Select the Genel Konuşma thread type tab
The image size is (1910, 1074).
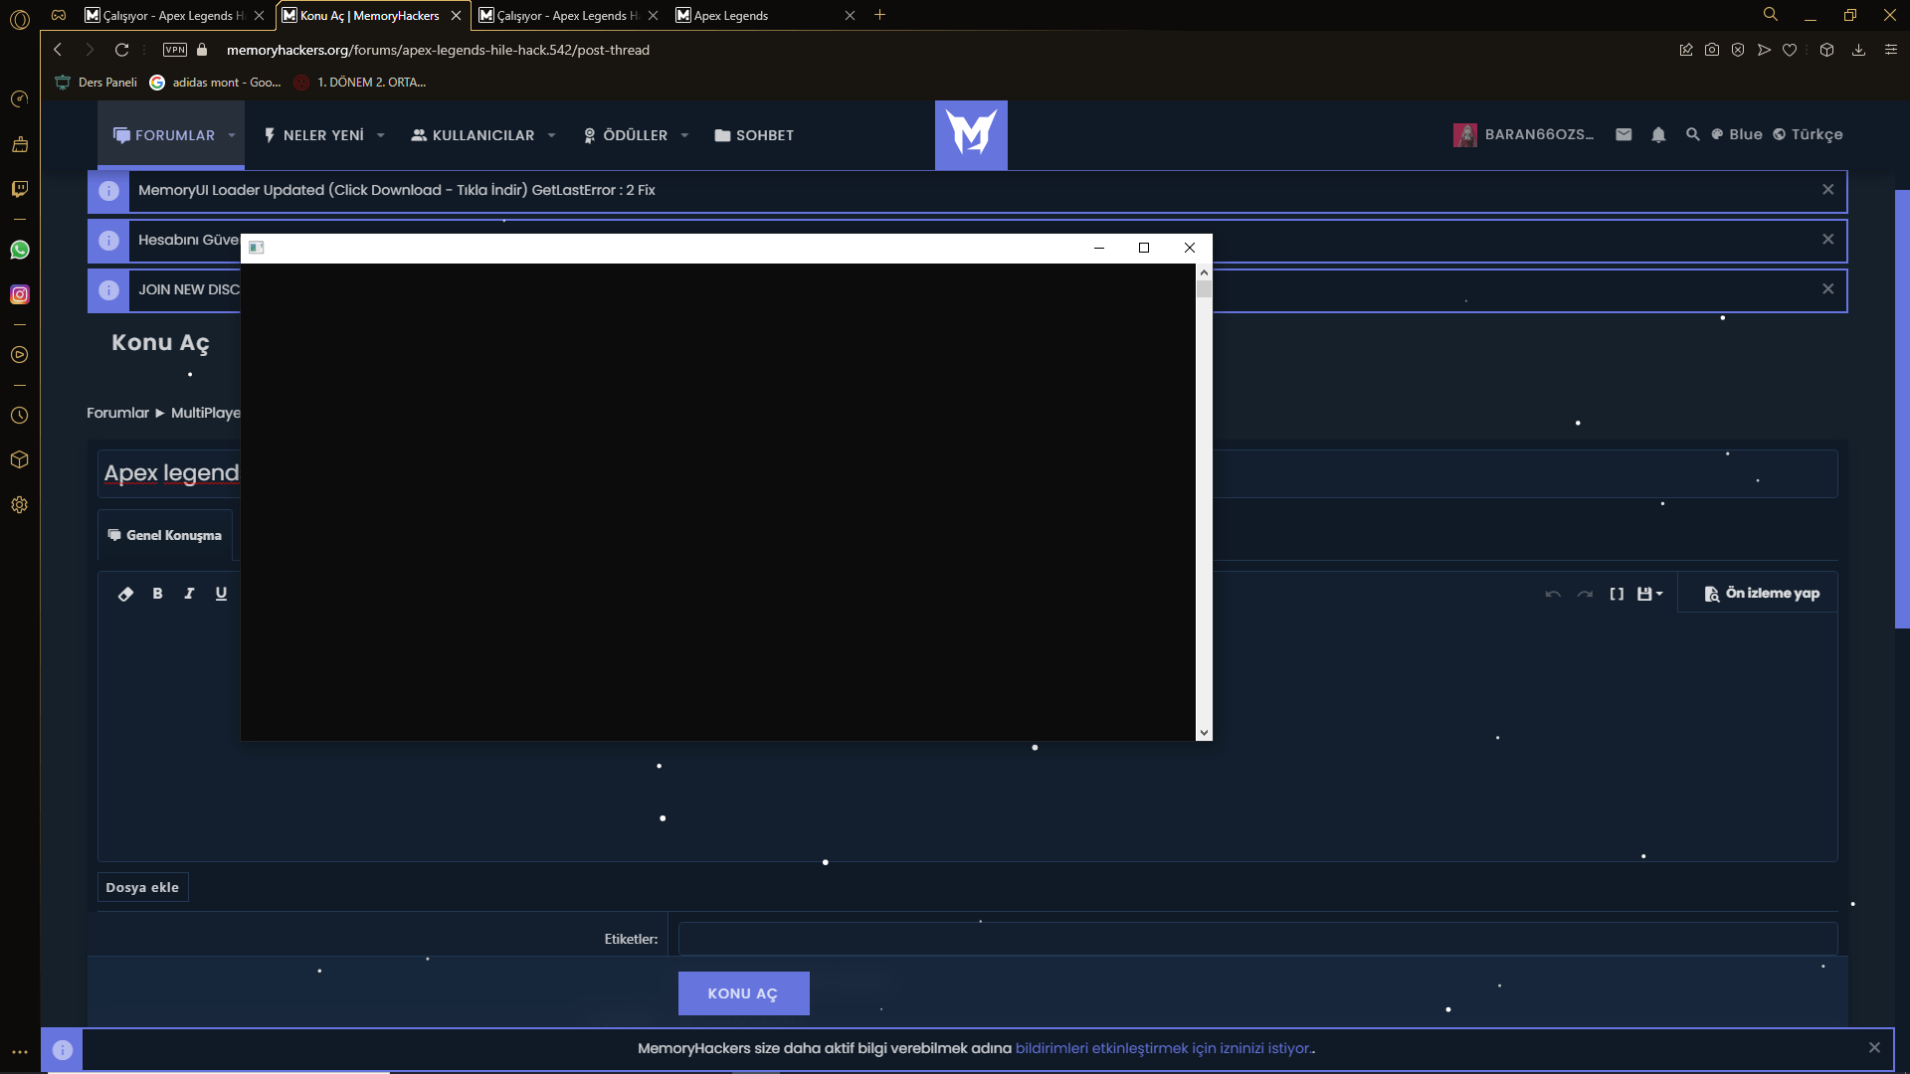[x=165, y=535]
